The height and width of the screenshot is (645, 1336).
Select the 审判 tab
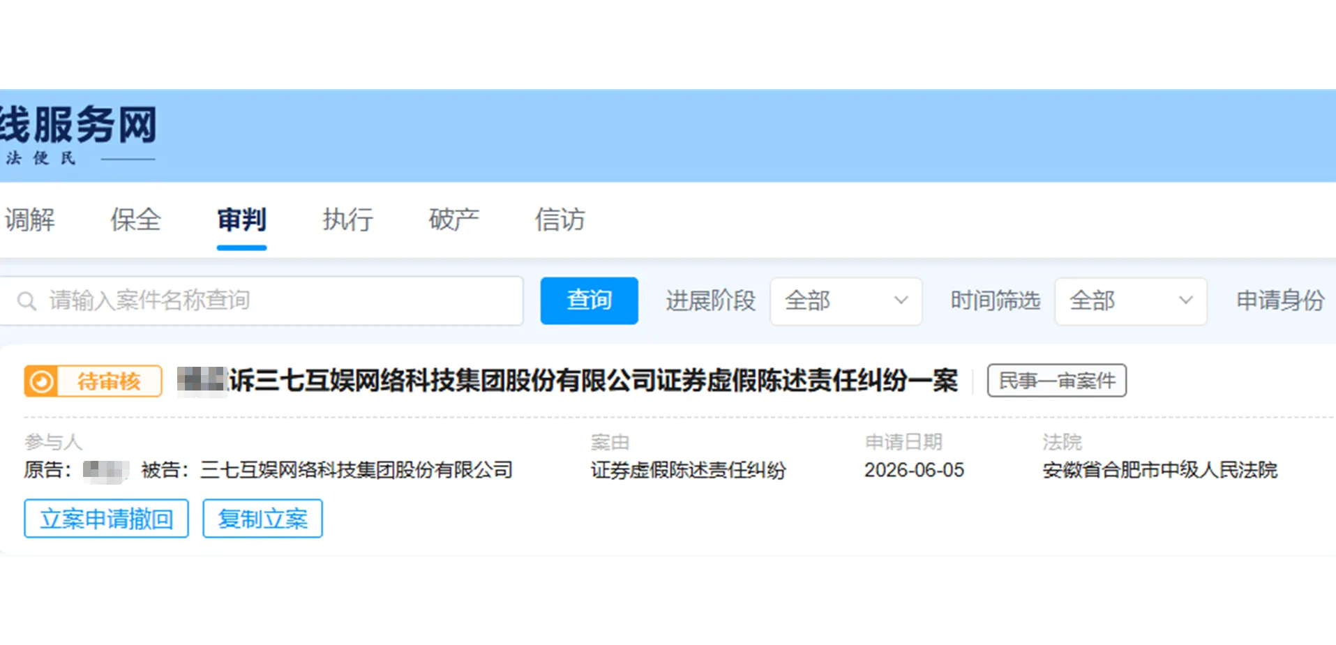[x=241, y=220]
